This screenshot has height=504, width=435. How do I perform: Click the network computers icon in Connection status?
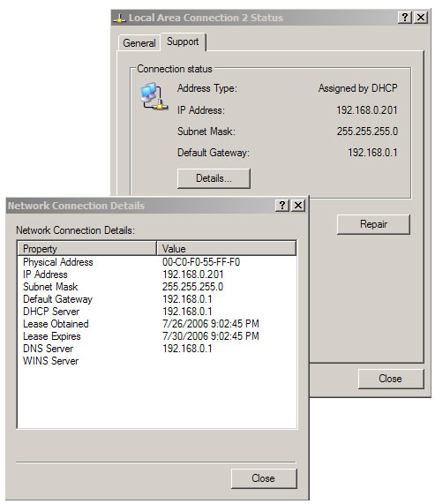[x=154, y=96]
